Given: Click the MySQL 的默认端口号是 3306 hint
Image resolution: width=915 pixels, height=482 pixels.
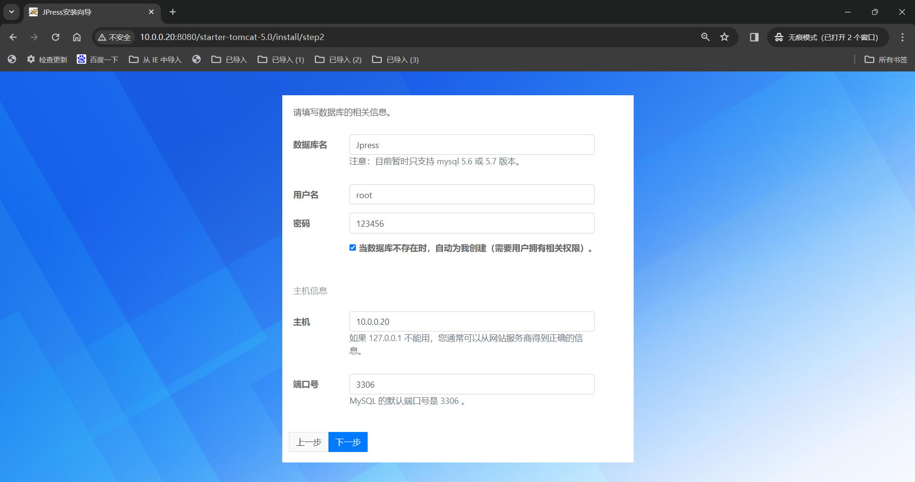Looking at the screenshot, I should tap(407, 401).
